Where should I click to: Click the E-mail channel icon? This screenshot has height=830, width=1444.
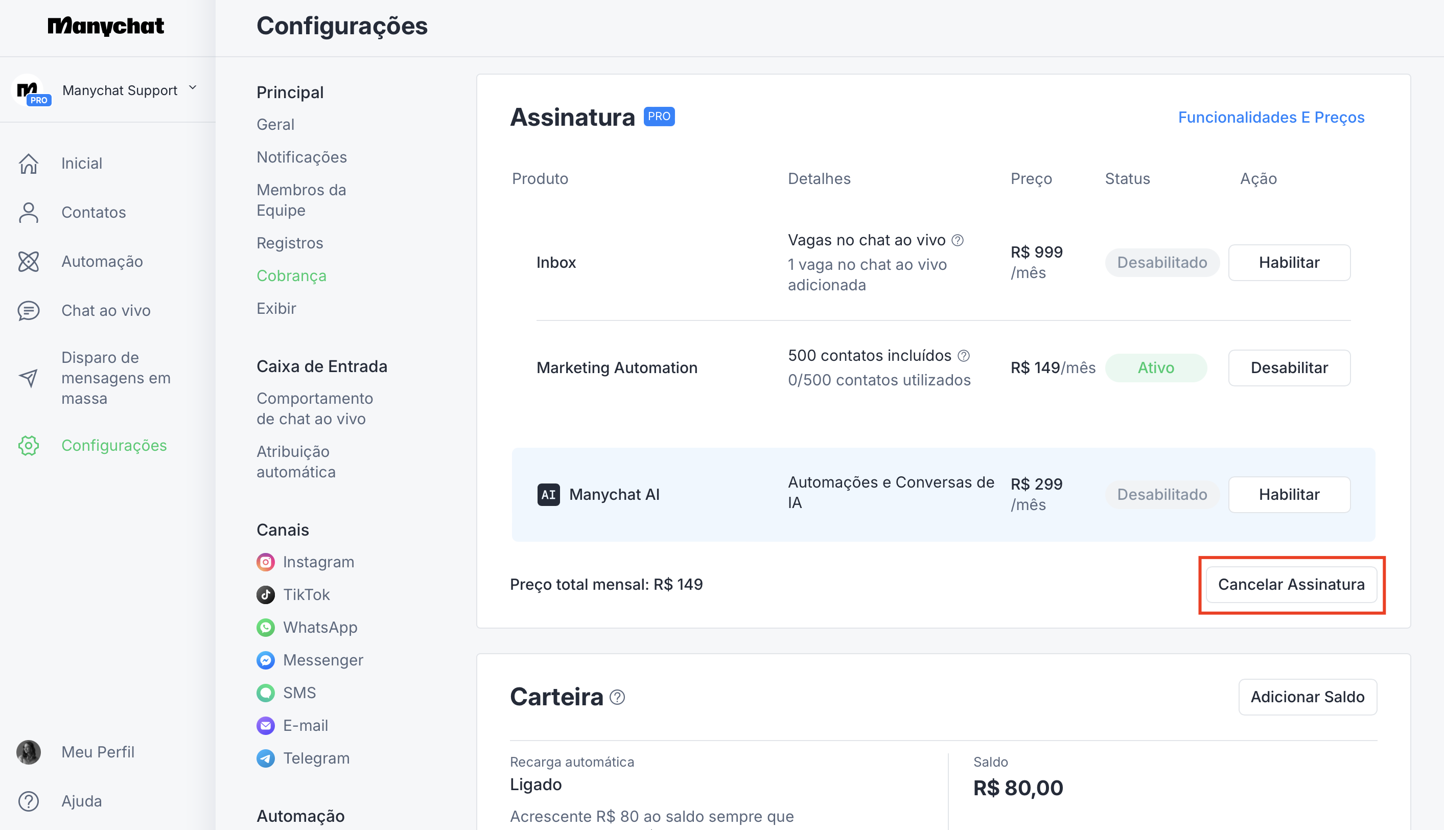pyautogui.click(x=266, y=726)
